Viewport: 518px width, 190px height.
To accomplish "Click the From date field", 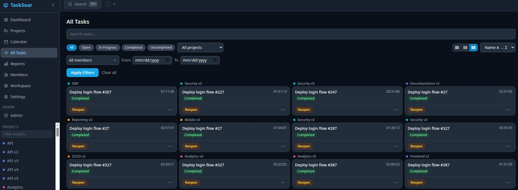I will (x=152, y=60).
